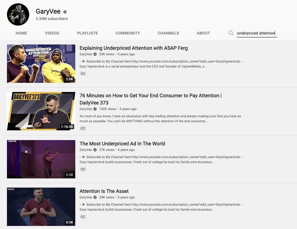
Task: Play the ASAP Ferg video thumbnail
Action: tap(41, 64)
